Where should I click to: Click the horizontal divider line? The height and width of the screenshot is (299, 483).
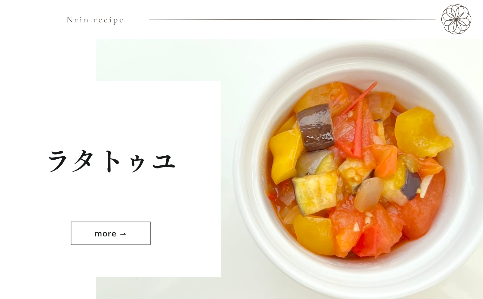[x=292, y=19]
